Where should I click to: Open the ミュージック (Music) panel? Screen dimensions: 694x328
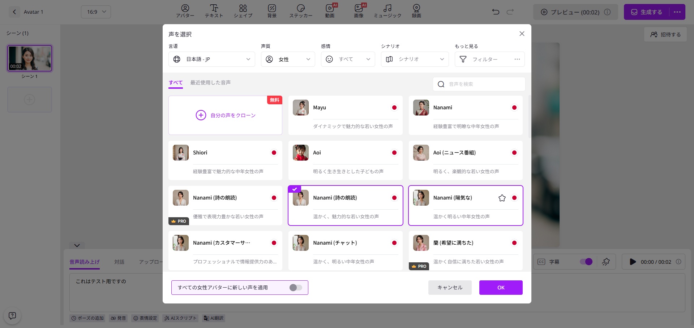(x=387, y=11)
